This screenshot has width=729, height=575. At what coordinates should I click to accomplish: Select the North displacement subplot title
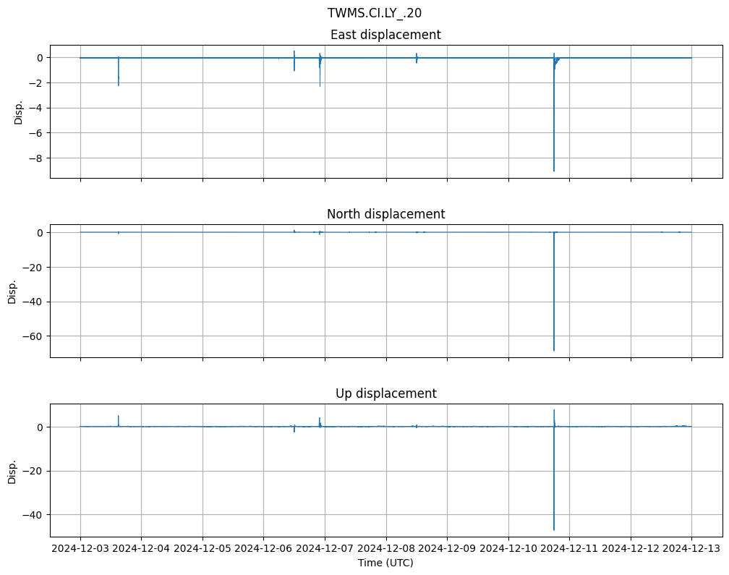[385, 214]
